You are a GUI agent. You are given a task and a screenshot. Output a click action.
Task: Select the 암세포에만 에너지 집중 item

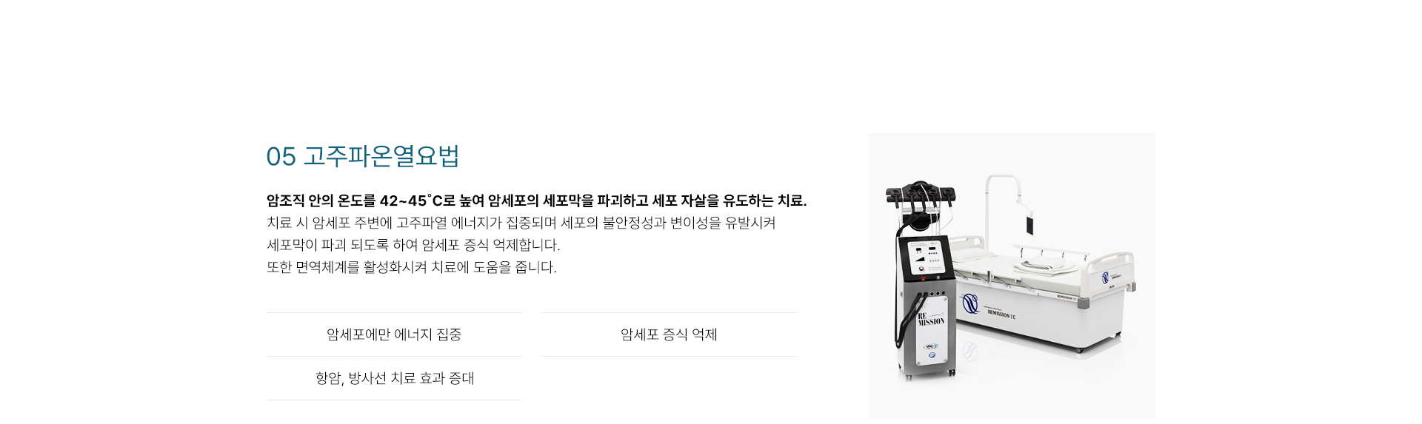click(394, 334)
